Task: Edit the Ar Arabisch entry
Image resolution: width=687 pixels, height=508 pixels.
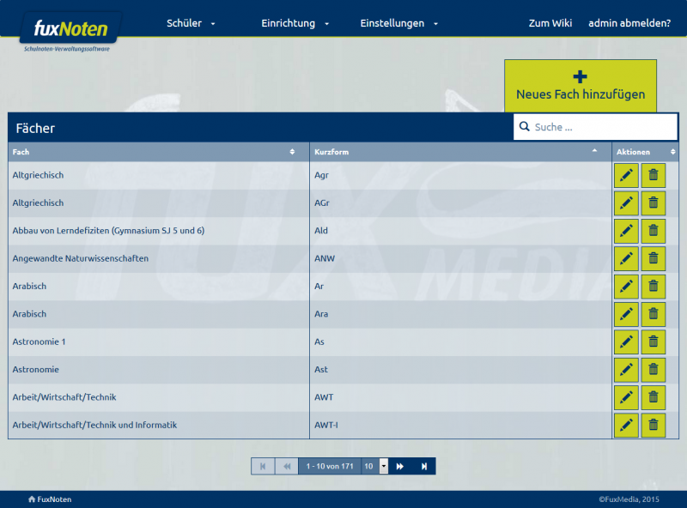Action: (x=626, y=287)
